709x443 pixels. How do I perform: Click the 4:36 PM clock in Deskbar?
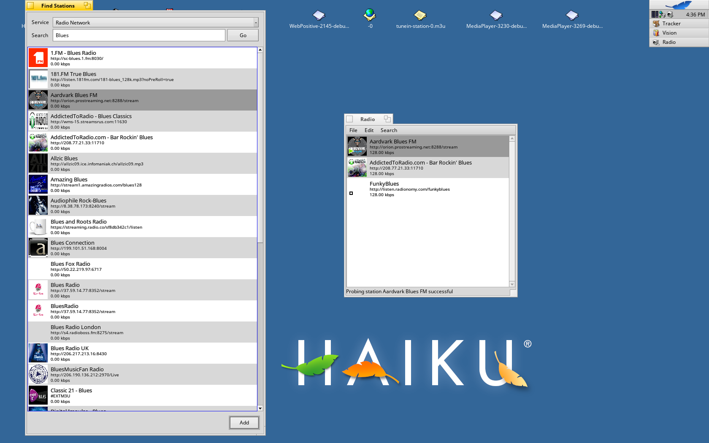(695, 14)
